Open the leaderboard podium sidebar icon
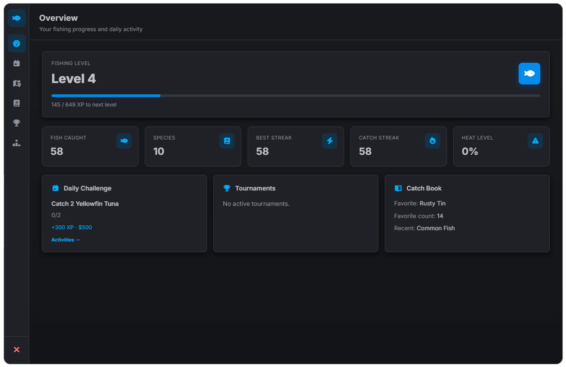Image resolution: width=566 pixels, height=367 pixels. (17, 143)
